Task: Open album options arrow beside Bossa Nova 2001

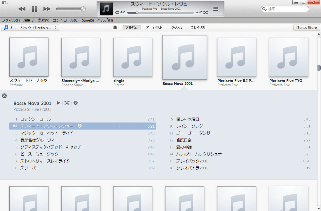Action: point(76,103)
